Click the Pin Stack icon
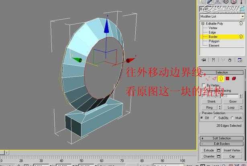The width and height of the screenshot is (247, 166). coord(203,60)
